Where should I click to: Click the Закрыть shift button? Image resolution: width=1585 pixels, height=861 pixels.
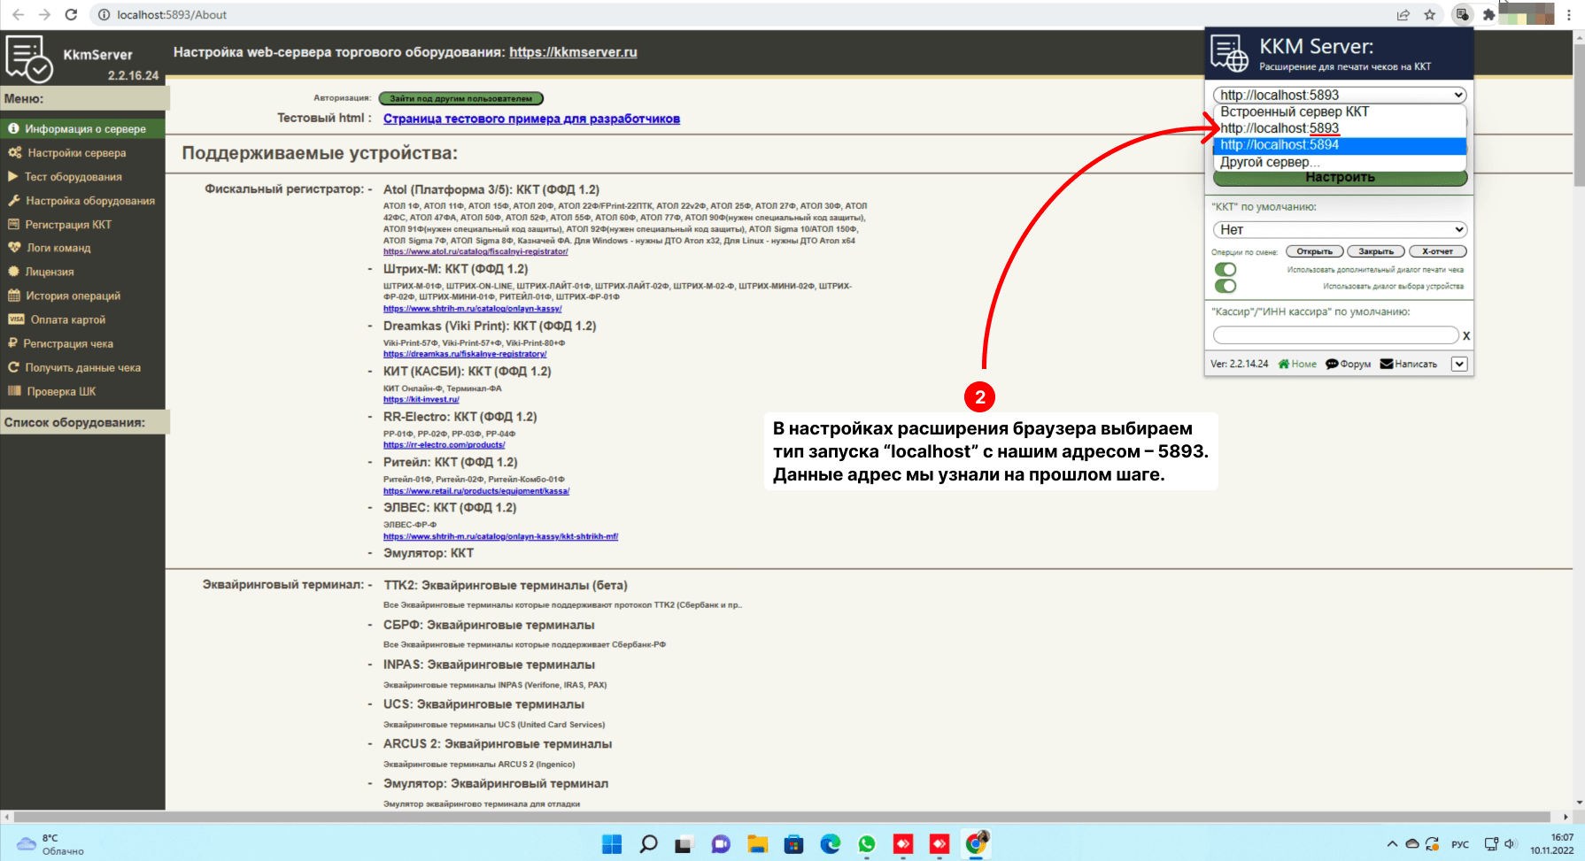[x=1376, y=251]
